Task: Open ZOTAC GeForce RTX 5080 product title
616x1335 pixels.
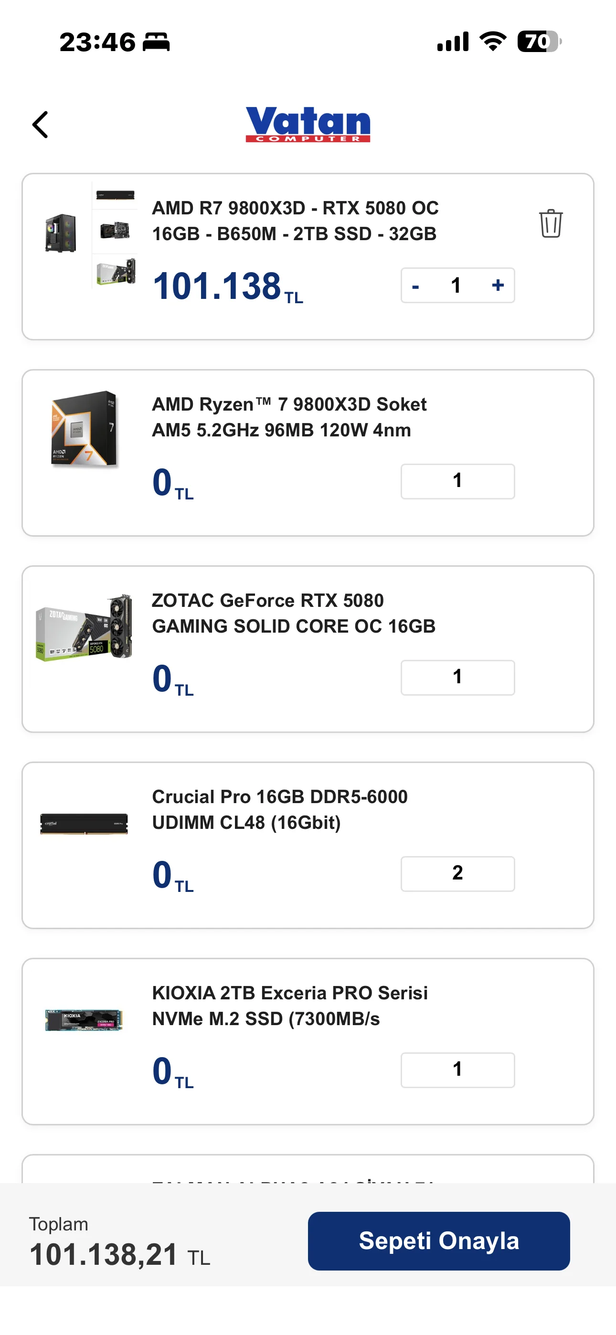Action: [x=294, y=613]
